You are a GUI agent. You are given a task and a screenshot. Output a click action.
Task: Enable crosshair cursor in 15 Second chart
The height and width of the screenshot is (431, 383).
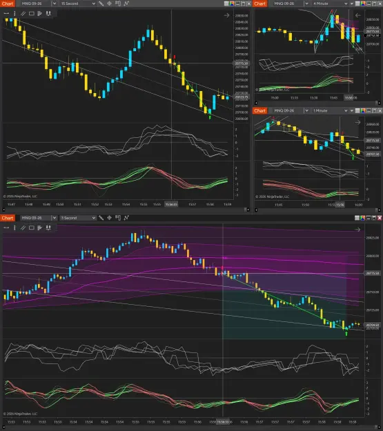point(109,3)
